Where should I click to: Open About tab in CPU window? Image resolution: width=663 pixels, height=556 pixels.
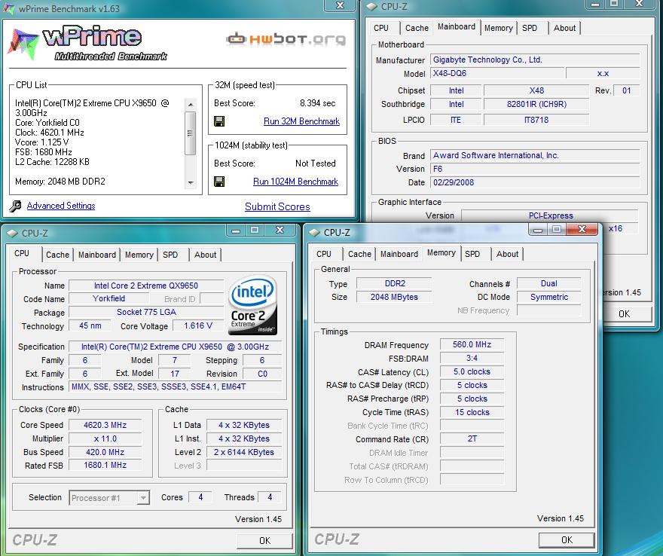(205, 255)
